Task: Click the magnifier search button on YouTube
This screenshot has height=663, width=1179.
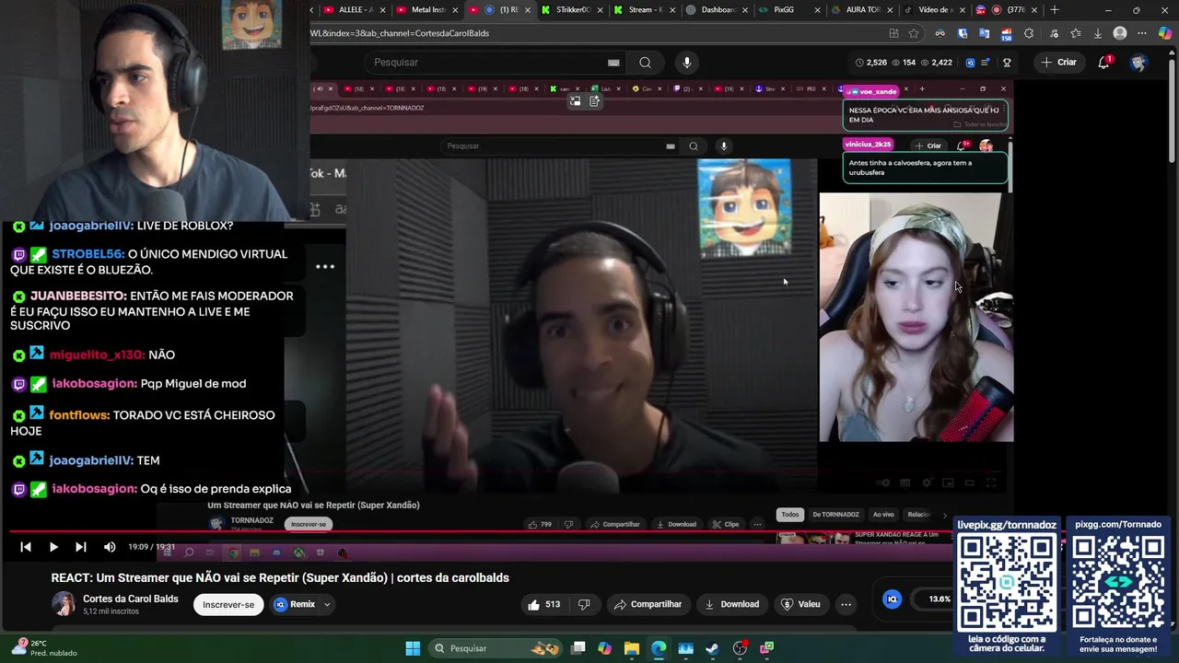Action: 645,62
